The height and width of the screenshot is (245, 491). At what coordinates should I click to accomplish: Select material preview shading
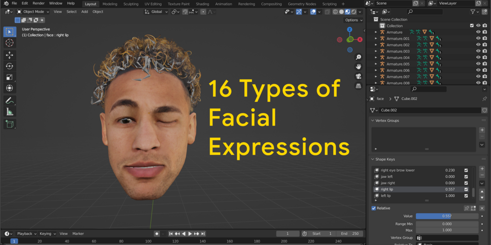coord(347,12)
